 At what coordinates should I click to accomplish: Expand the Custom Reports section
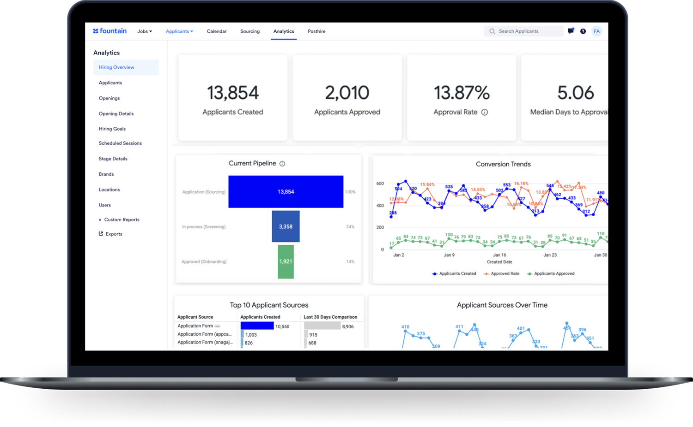coord(122,219)
